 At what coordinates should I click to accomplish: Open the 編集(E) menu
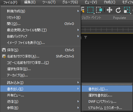30,2
